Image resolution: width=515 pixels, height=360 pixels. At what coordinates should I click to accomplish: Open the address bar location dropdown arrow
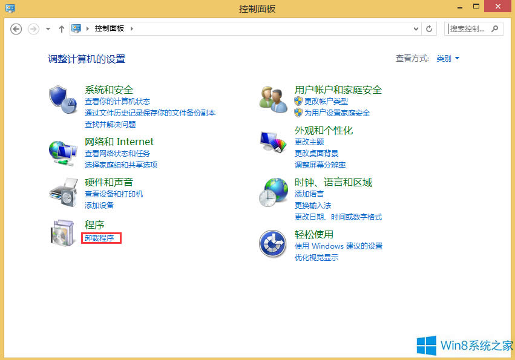415,28
